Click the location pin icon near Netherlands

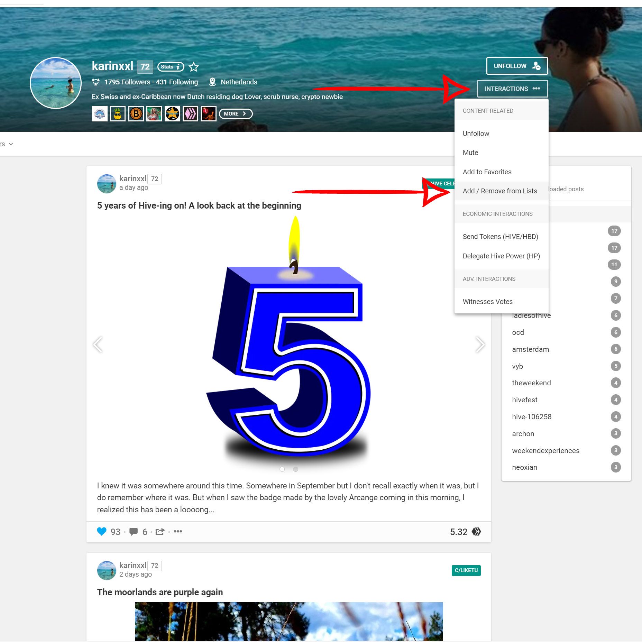pyautogui.click(x=212, y=82)
